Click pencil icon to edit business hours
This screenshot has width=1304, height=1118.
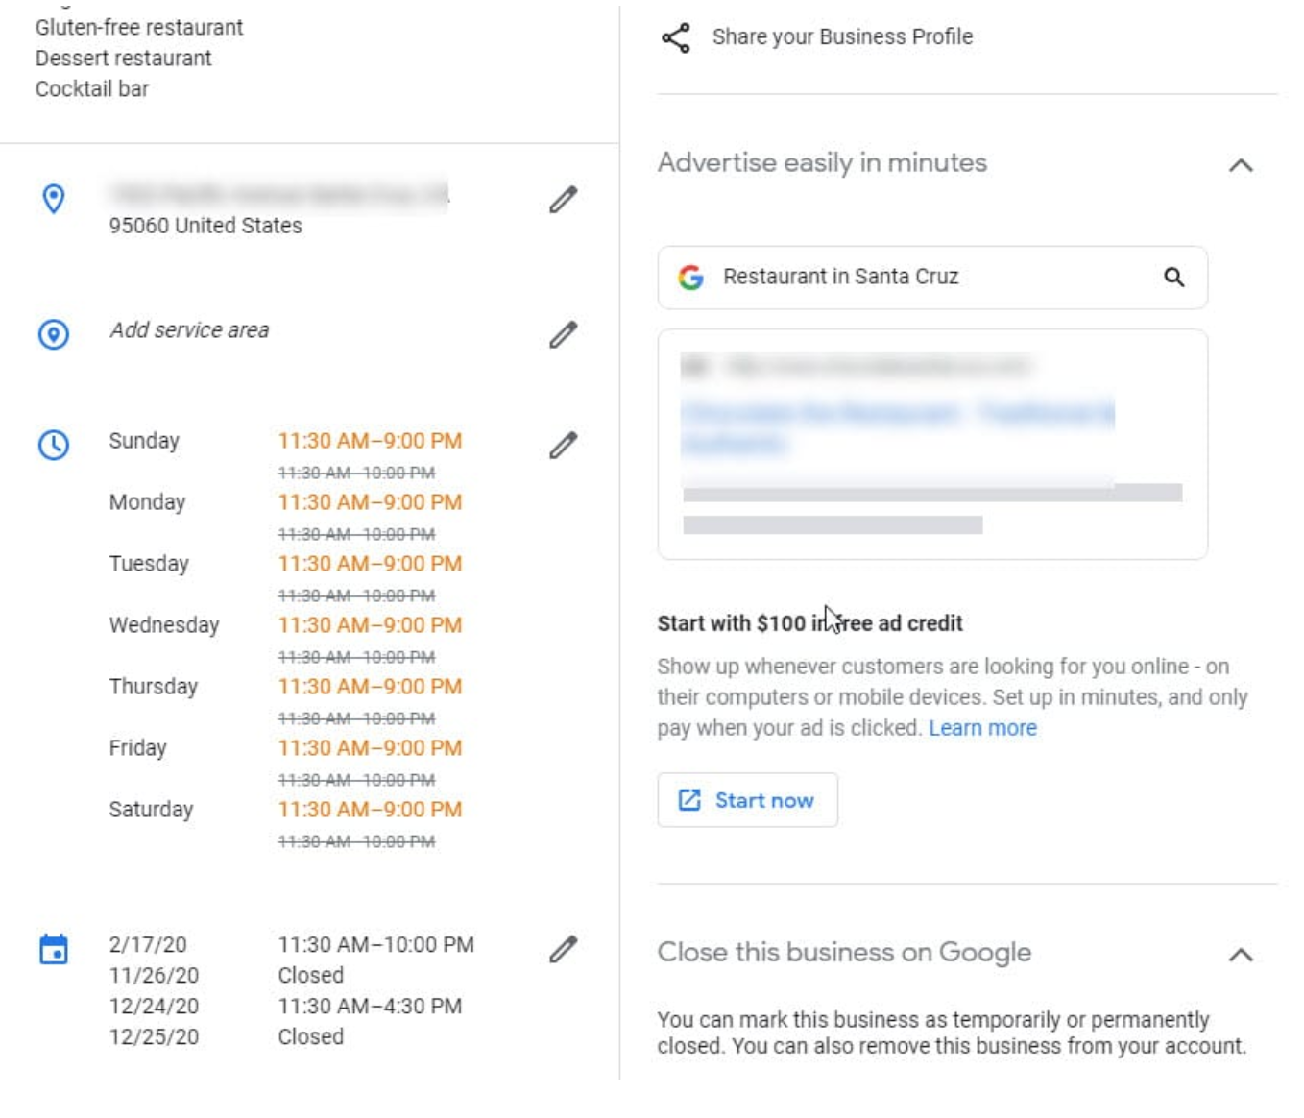(x=563, y=446)
